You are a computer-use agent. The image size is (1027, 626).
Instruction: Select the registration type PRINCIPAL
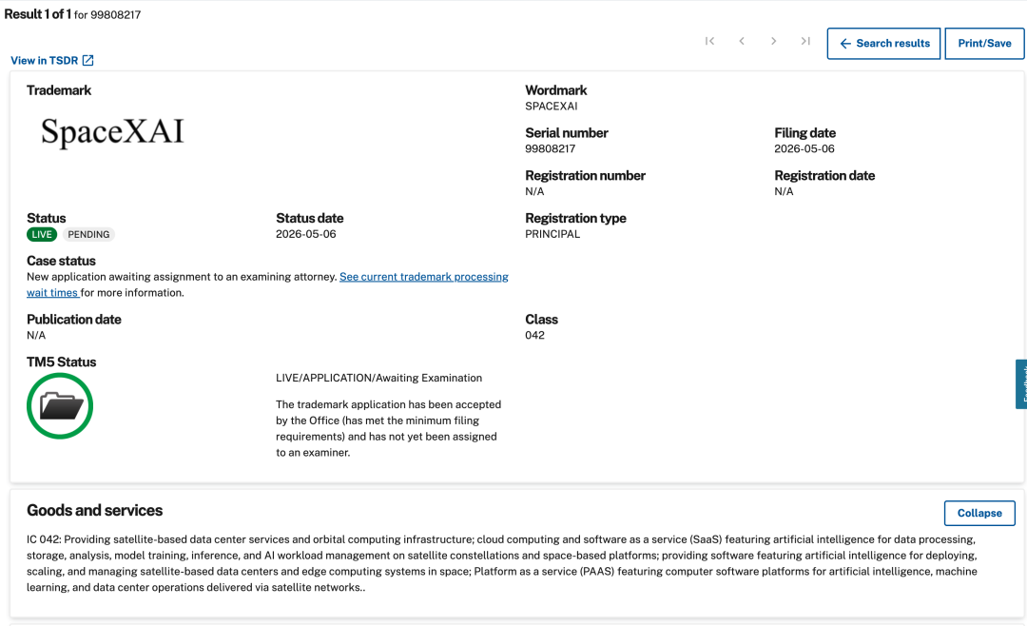point(552,234)
